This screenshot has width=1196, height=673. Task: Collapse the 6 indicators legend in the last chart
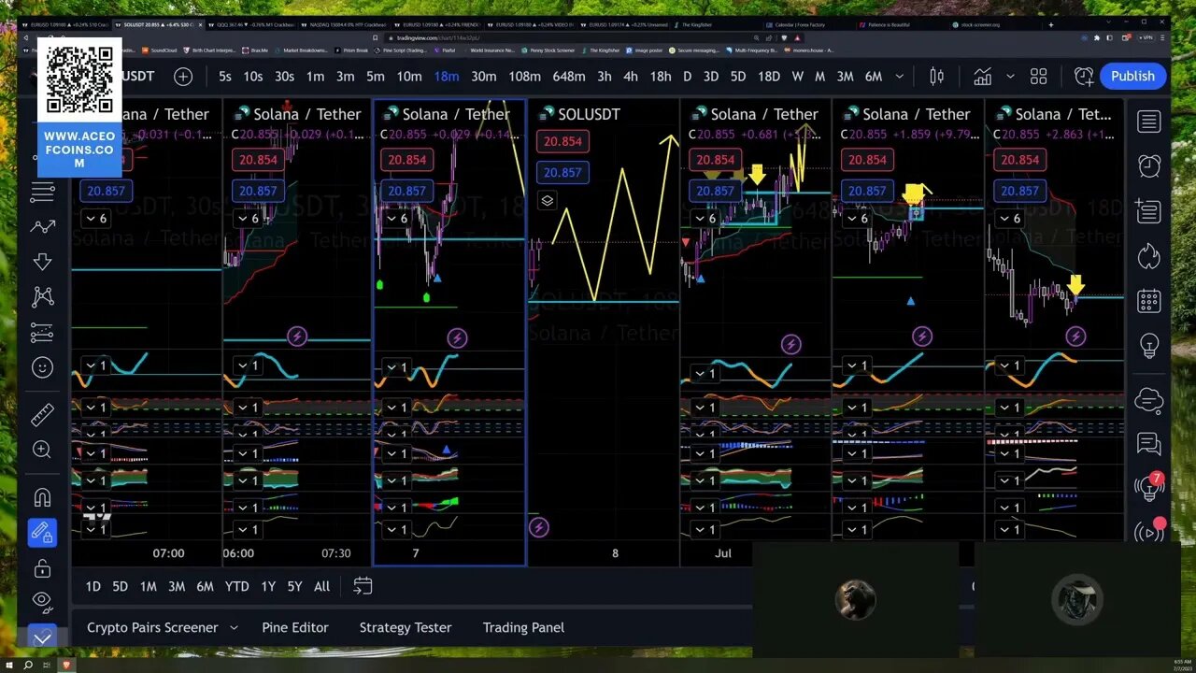pyautogui.click(x=1010, y=219)
